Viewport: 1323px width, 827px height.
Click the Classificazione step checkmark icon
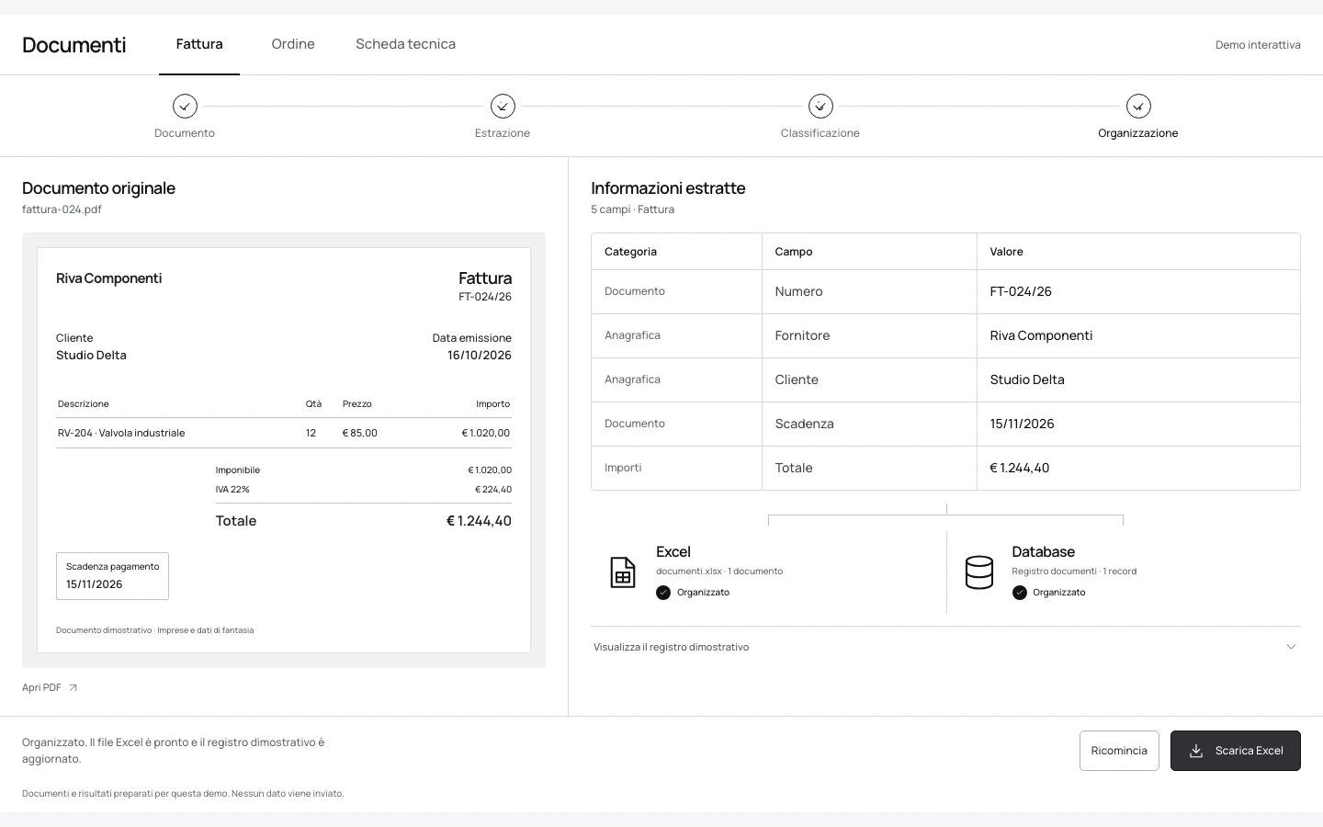[820, 107]
